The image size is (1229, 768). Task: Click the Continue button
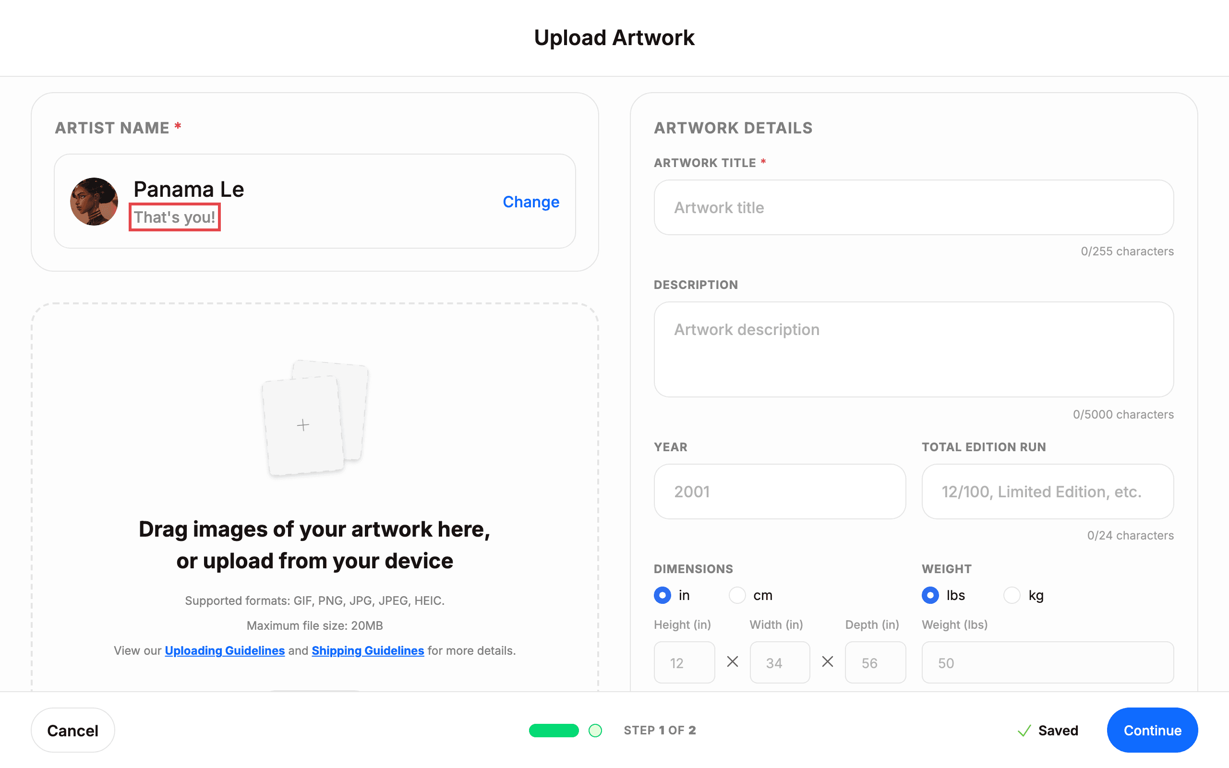coord(1152,731)
